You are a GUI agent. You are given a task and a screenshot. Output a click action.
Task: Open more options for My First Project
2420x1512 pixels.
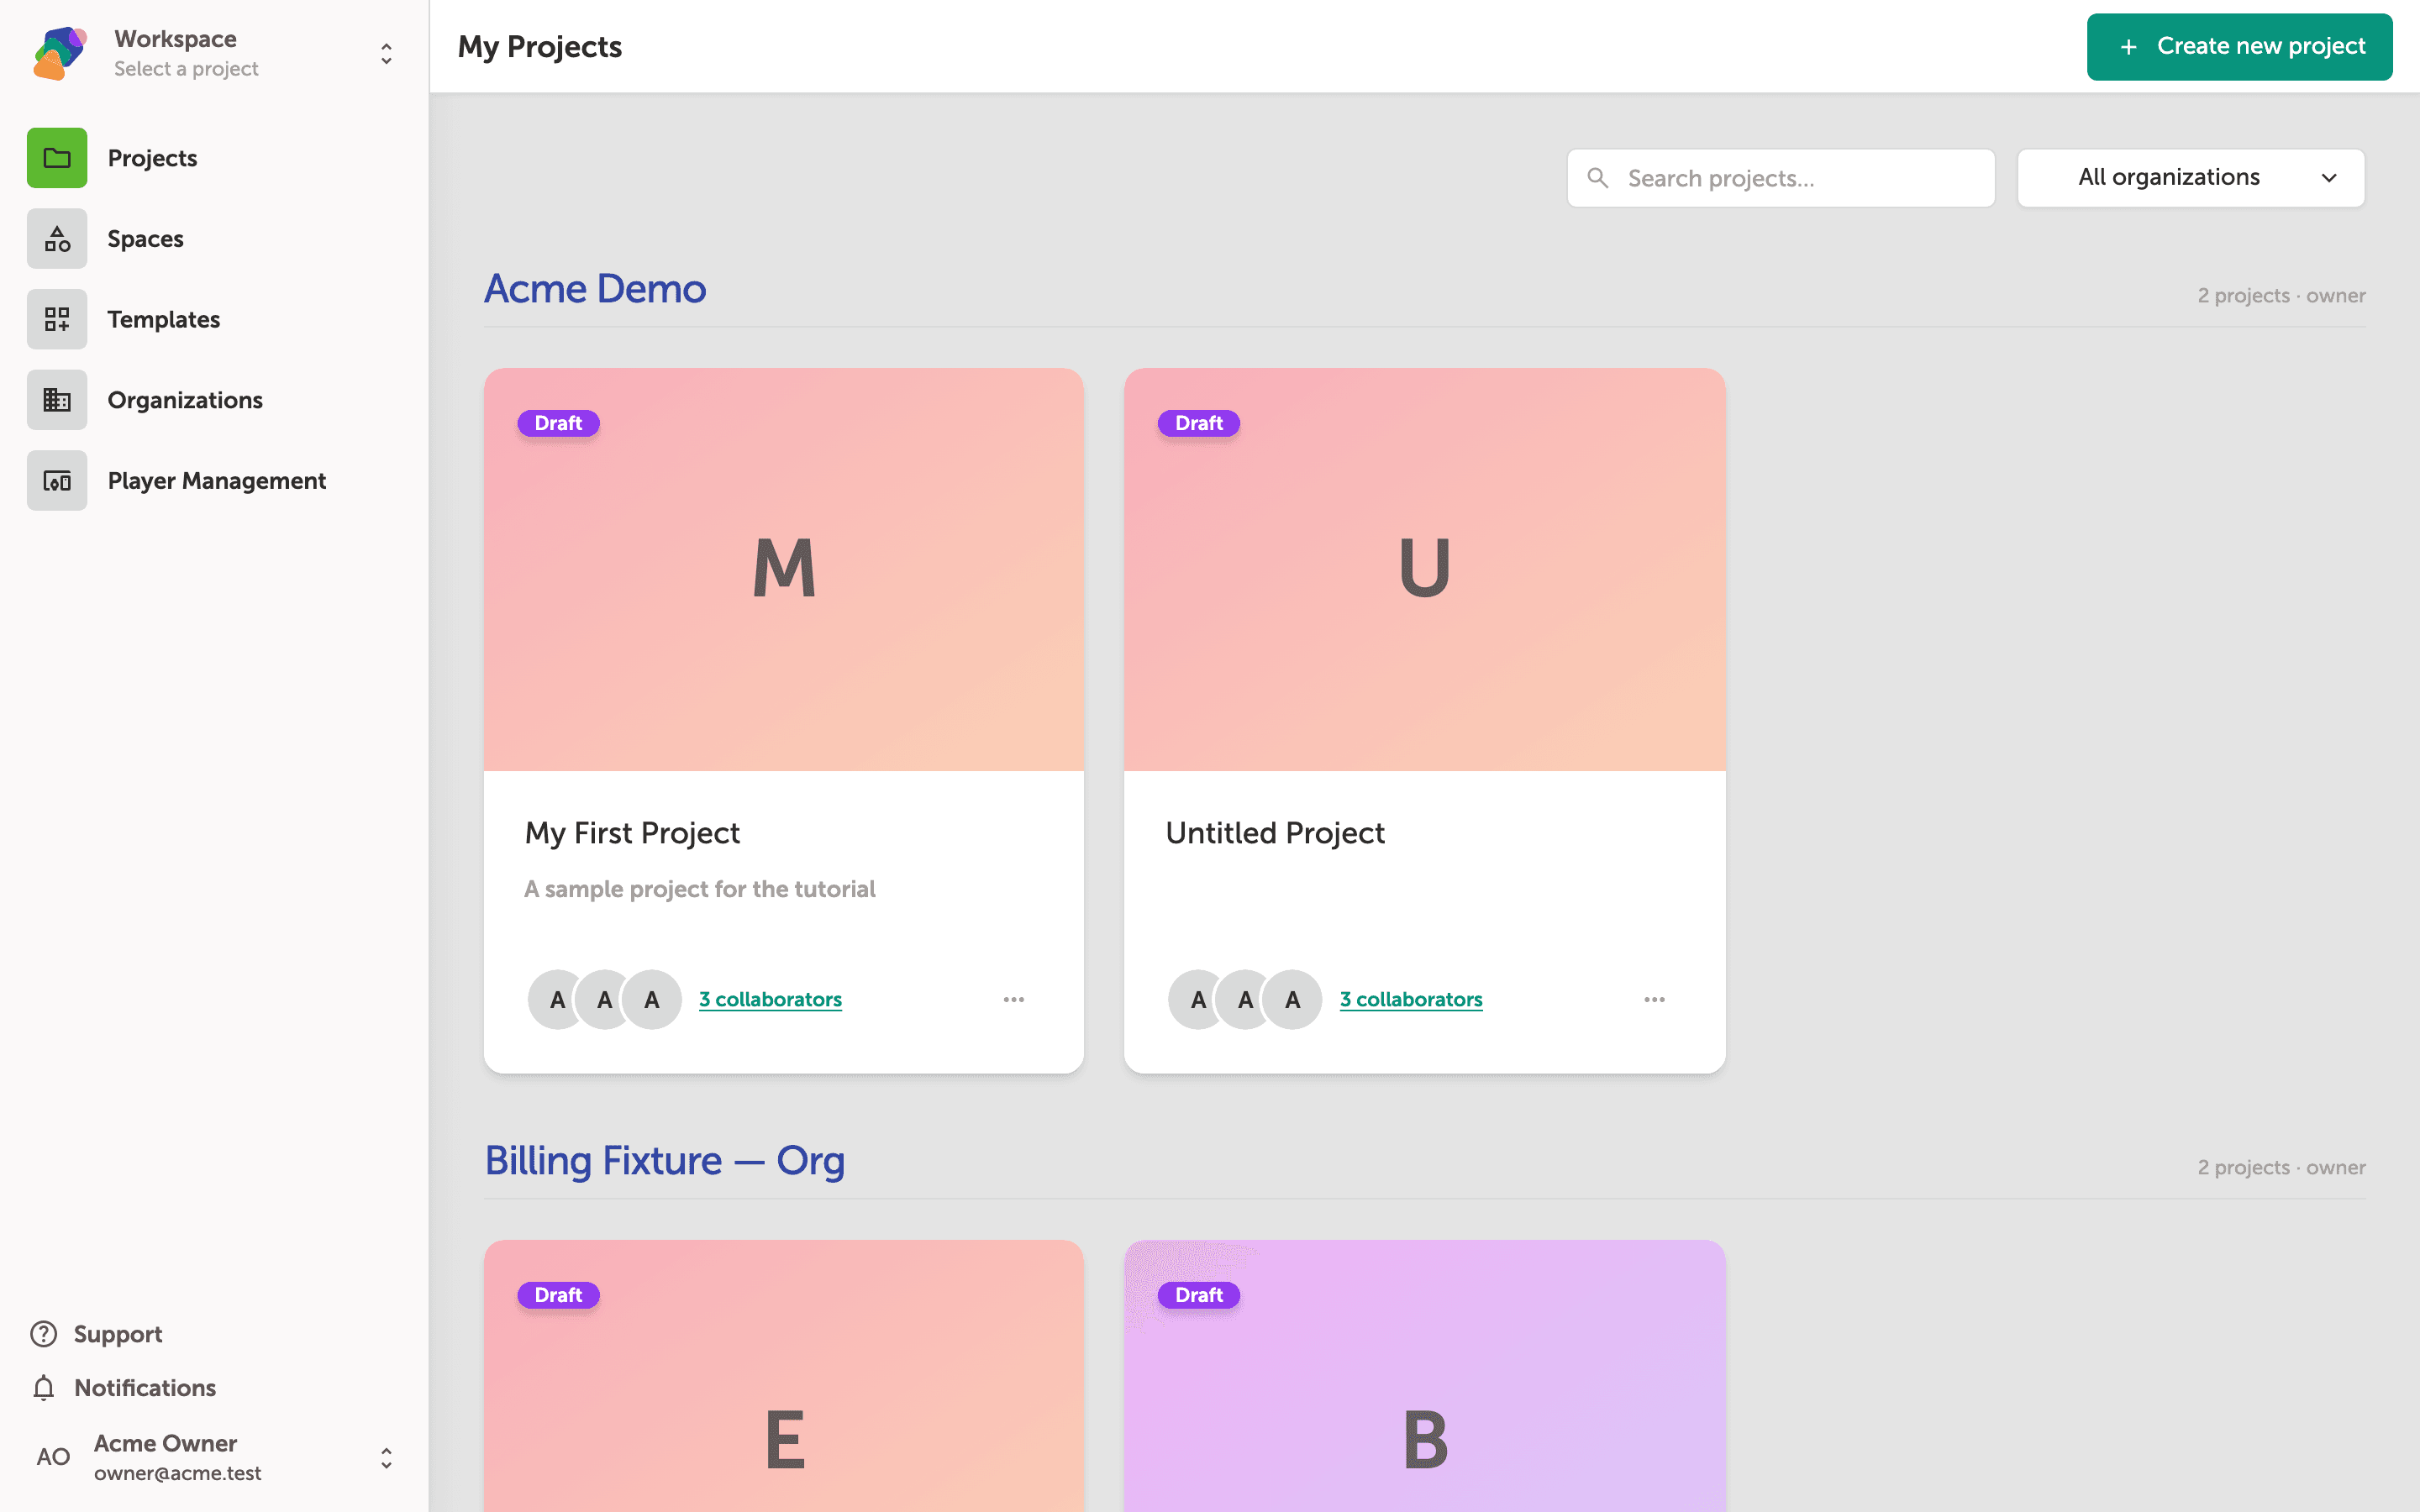(x=1014, y=1000)
